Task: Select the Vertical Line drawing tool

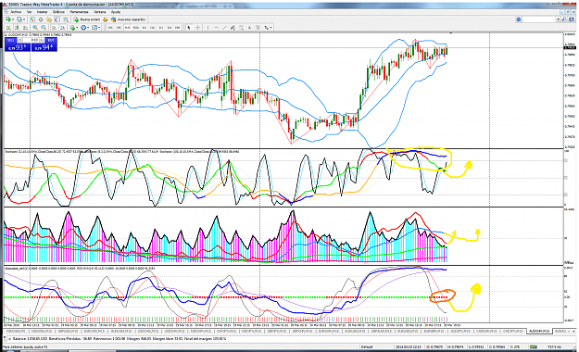Action: coord(208,28)
